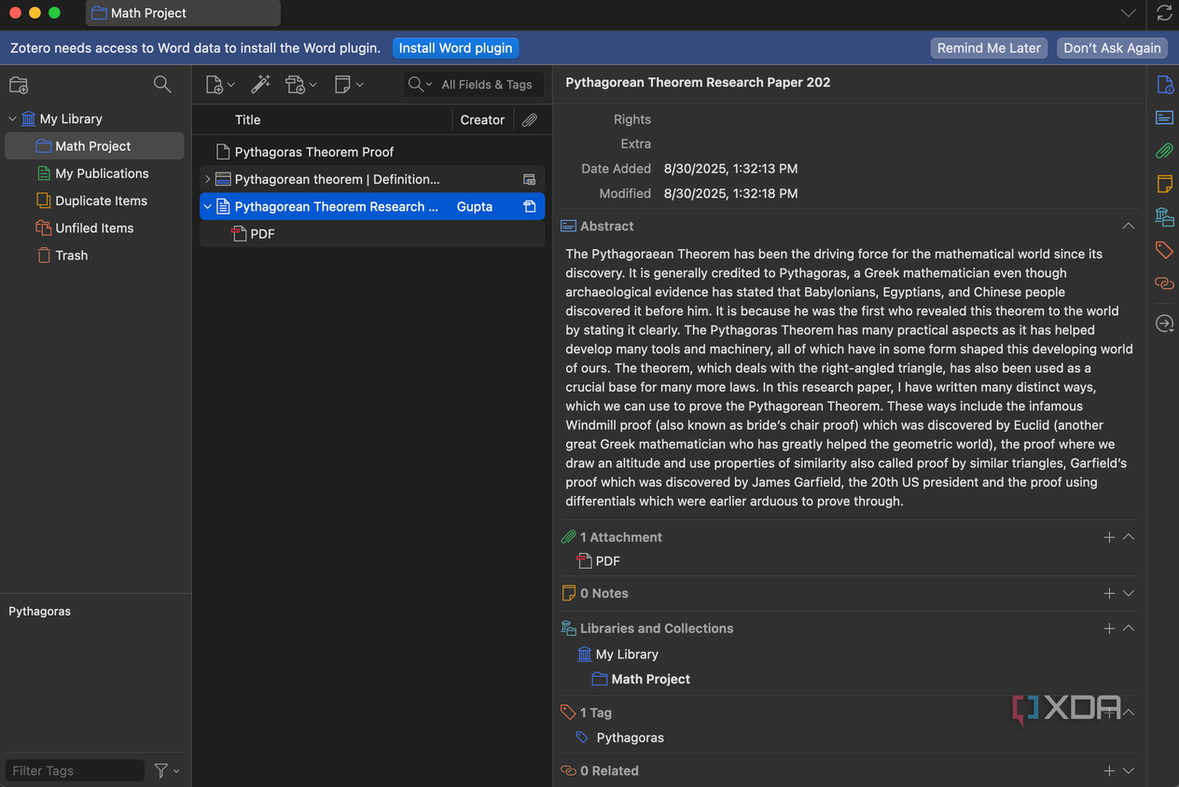Select the PDF child attachment row

point(372,234)
